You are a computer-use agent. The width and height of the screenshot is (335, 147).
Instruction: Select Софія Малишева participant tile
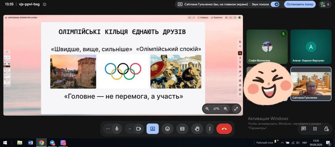tap(267, 47)
